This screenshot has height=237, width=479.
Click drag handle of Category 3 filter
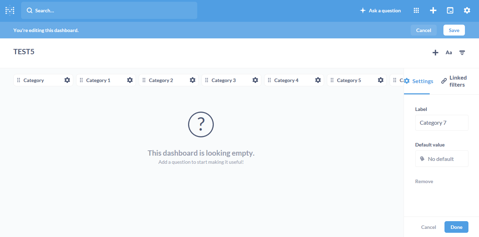pos(207,80)
